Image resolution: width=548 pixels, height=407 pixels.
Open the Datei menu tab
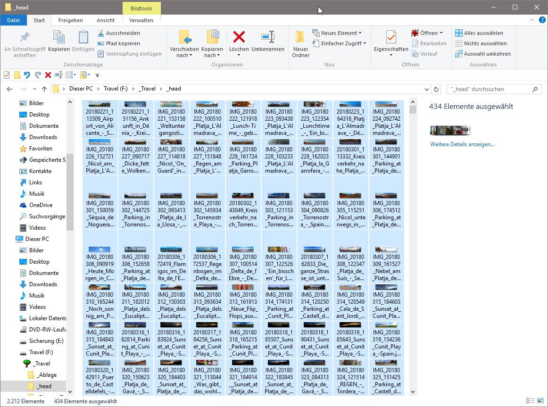coord(14,20)
